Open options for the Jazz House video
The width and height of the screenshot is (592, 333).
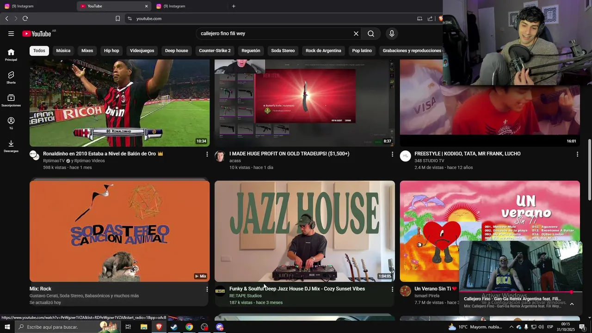point(392,289)
